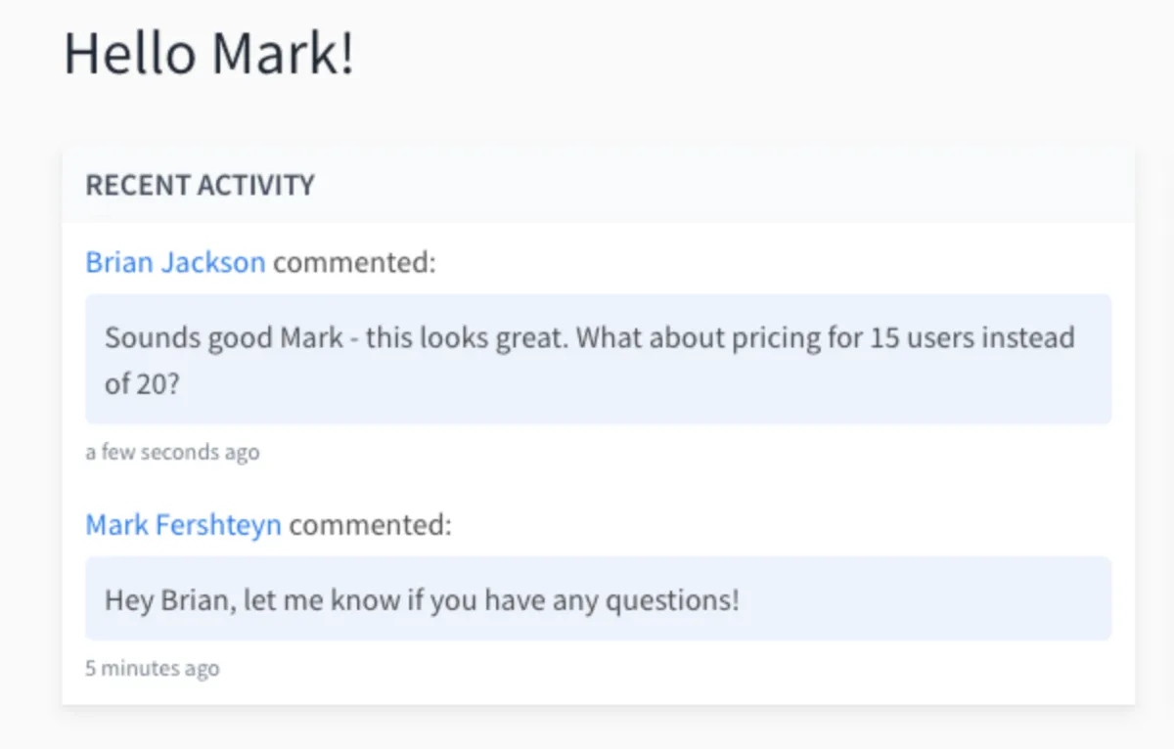Select the "a few seconds ago" timestamp
The width and height of the screenshot is (1174, 749).
172,453
